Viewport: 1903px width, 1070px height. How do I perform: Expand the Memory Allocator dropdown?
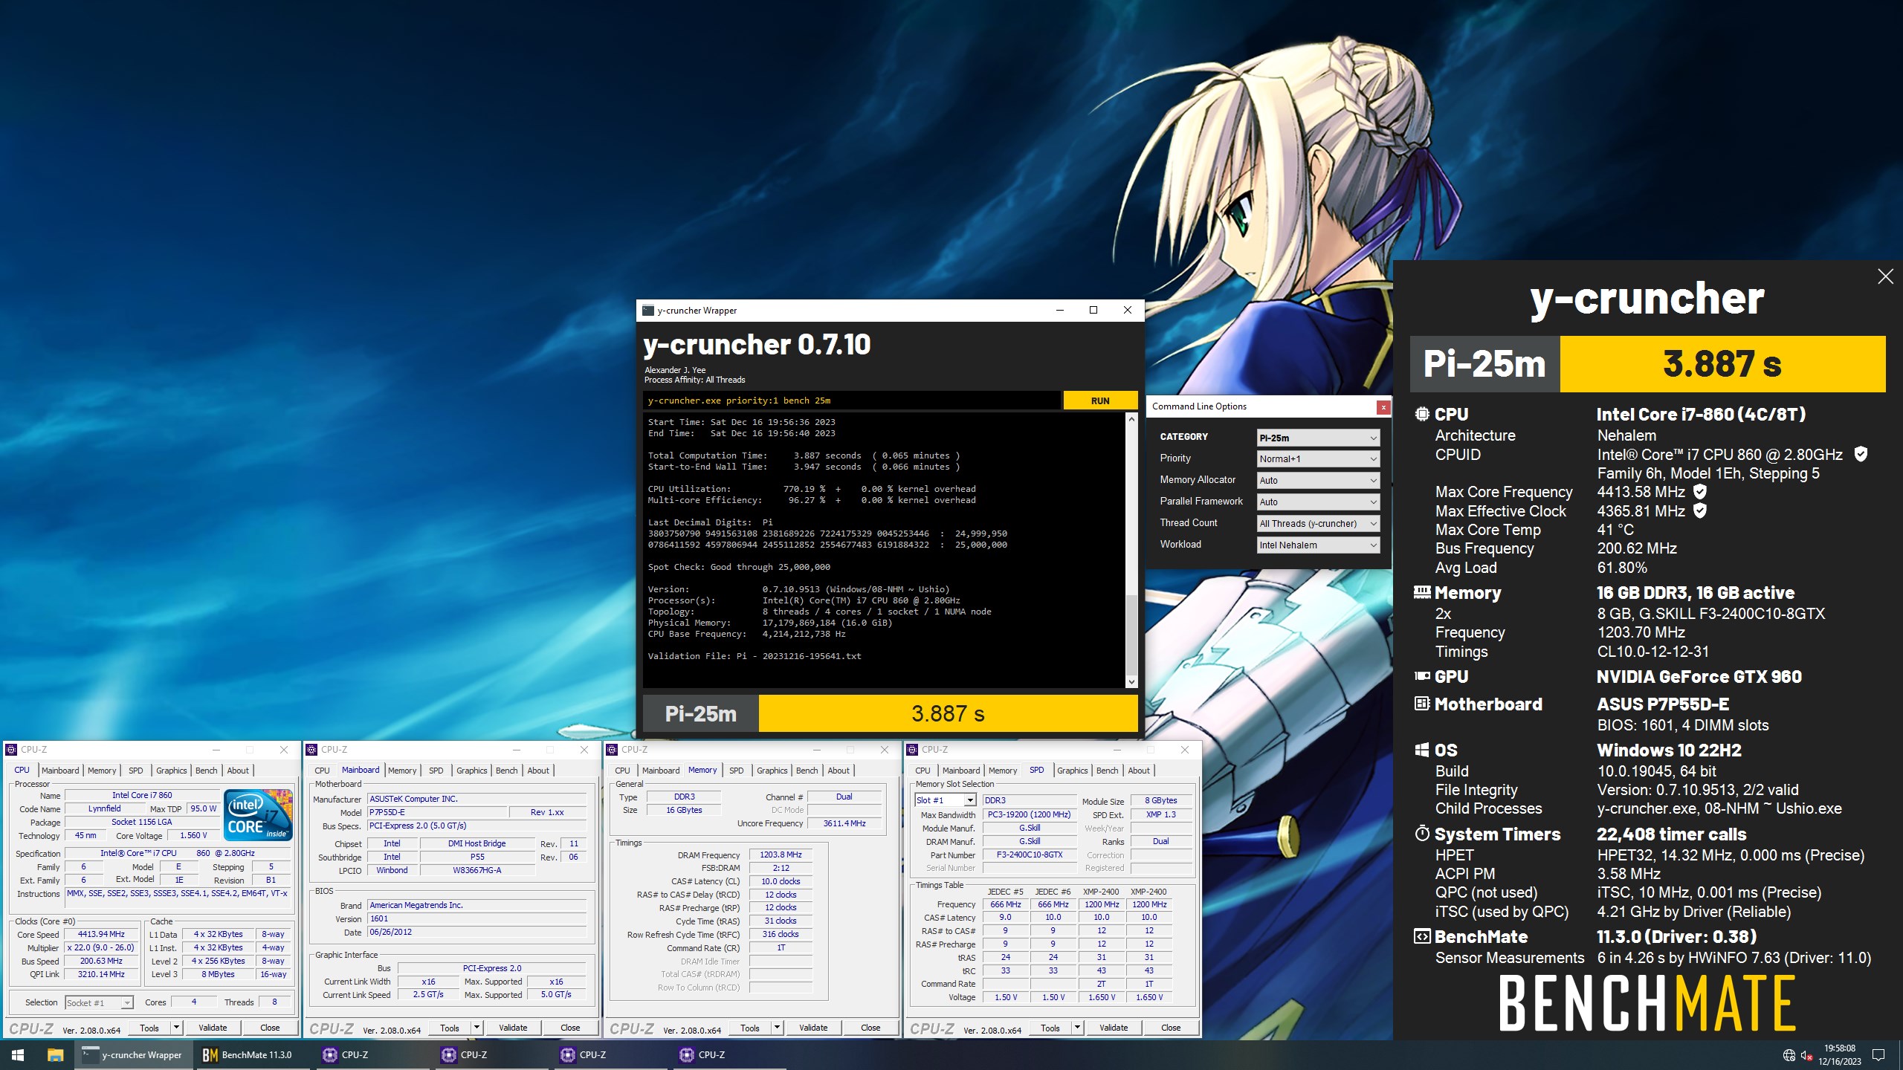click(x=1318, y=481)
